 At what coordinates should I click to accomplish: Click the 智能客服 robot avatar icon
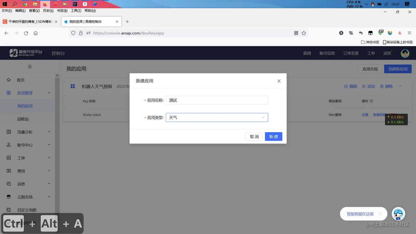[398, 214]
